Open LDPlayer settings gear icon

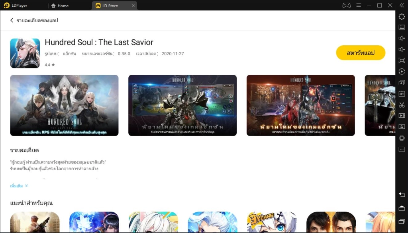(402, 17)
